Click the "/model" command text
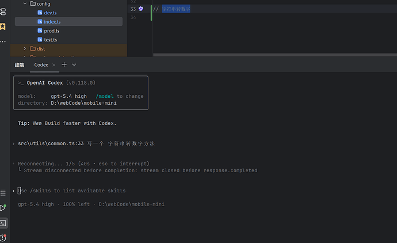The image size is (397, 243). [105, 96]
